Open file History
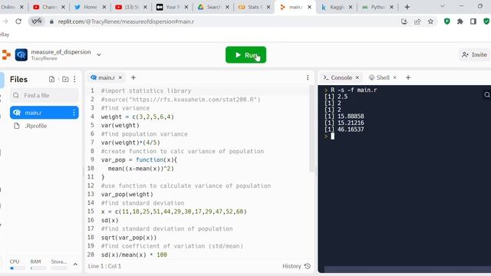This screenshot has width=491, height=276. (x=296, y=266)
